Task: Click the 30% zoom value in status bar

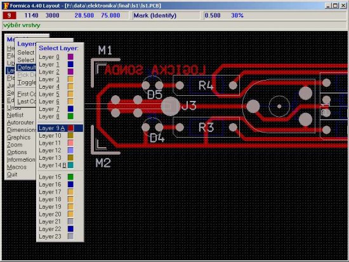Action: click(237, 15)
